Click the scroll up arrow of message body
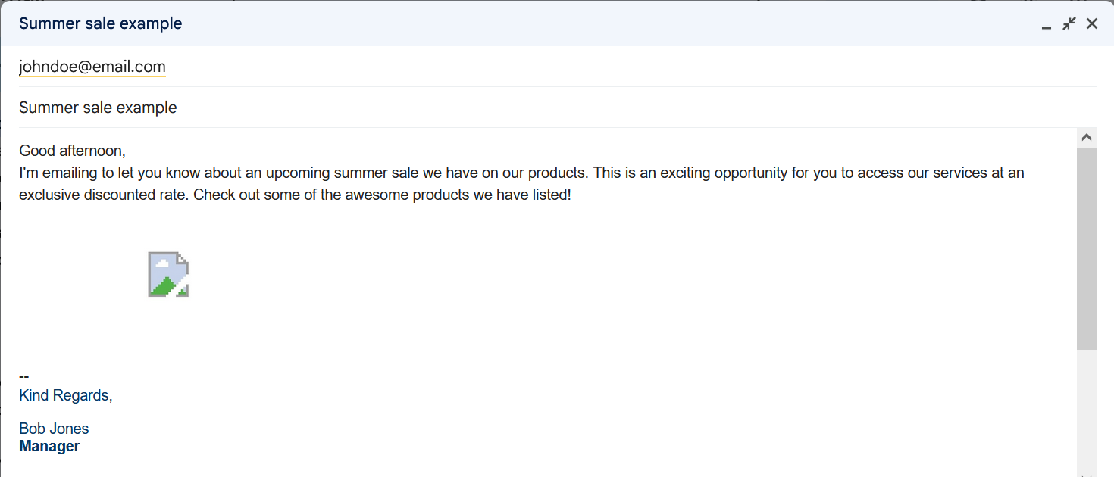The height and width of the screenshot is (477, 1114). point(1087,138)
